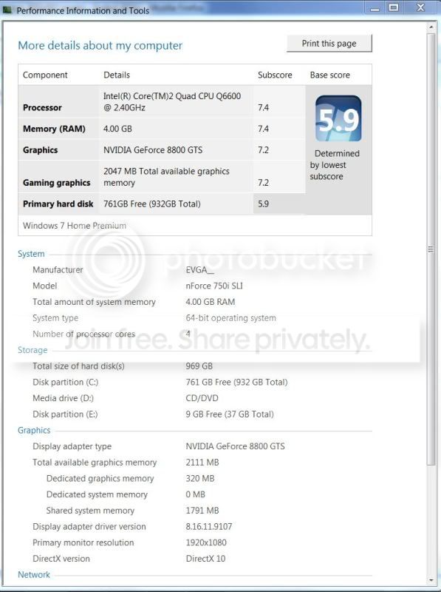Click the Network section heading
441x592 pixels.
34,575
